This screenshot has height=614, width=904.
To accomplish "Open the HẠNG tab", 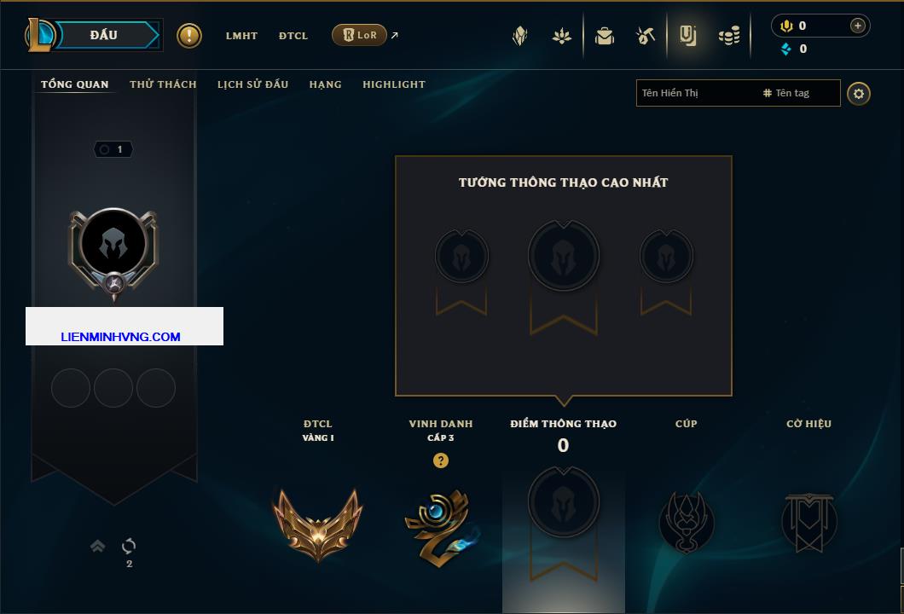I will pos(325,84).
